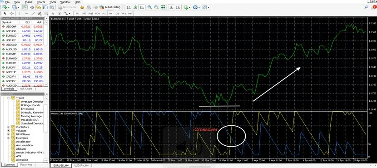Image resolution: width=377 pixels, height=168 pixels.
Task: Toggle the Data Window crosshair icon
Action: (32, 7)
